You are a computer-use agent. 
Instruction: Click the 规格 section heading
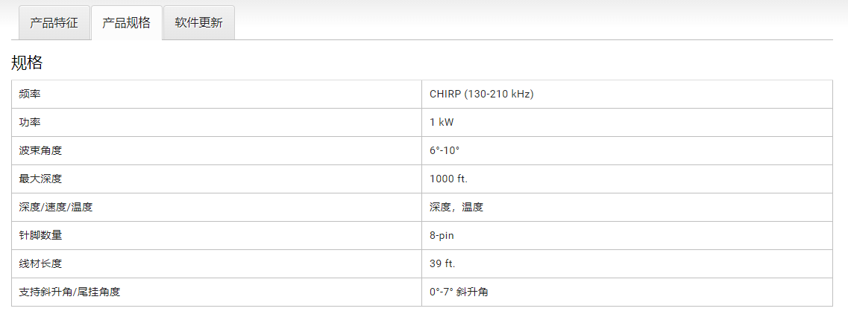tap(27, 63)
